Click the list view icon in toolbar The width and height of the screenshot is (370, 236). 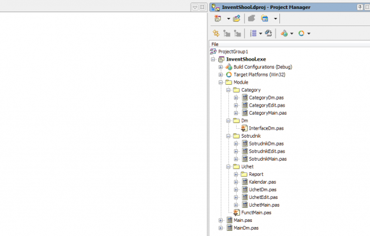[253, 33]
